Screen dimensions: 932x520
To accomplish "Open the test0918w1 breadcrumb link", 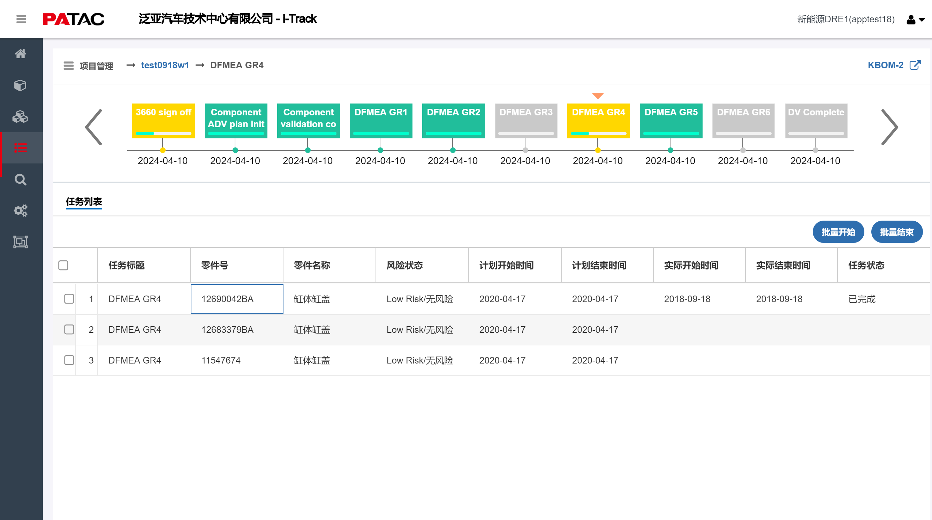I will (165, 65).
